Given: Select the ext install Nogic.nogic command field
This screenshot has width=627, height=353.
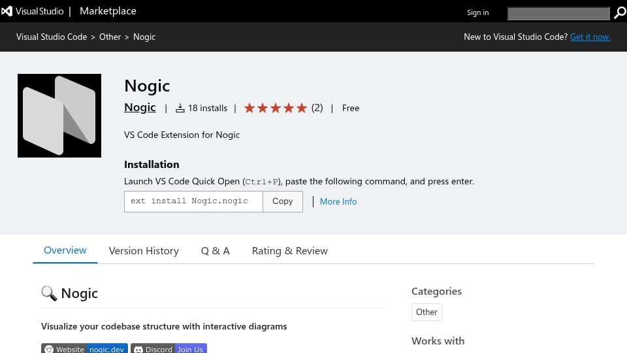Looking at the screenshot, I should 193,201.
